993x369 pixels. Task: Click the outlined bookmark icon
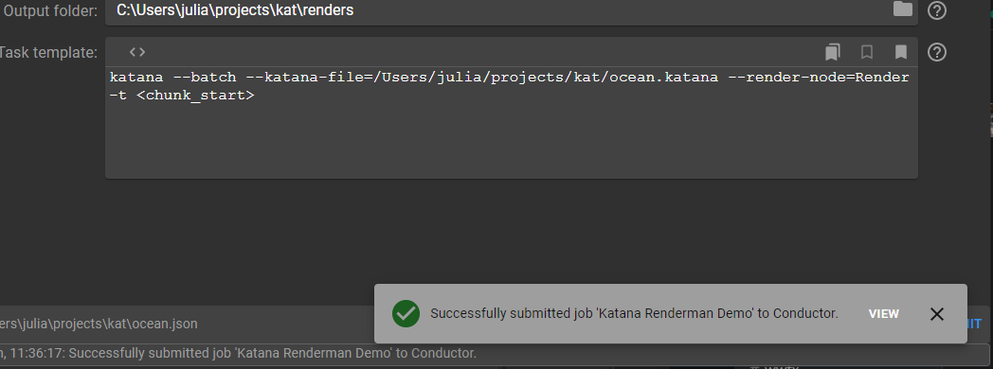pos(867,52)
